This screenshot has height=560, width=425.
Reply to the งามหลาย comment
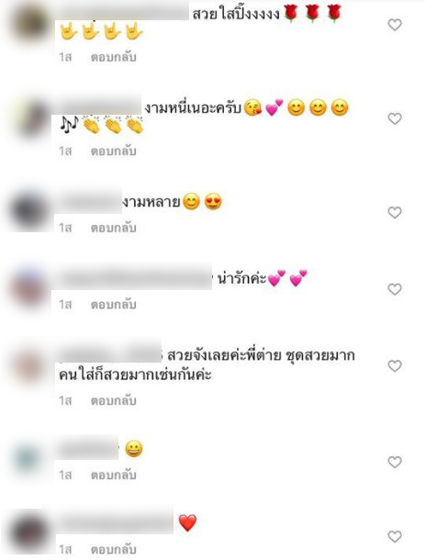point(113,228)
